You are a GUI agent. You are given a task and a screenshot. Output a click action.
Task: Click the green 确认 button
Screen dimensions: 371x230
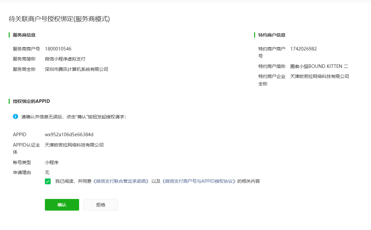pyautogui.click(x=62, y=205)
